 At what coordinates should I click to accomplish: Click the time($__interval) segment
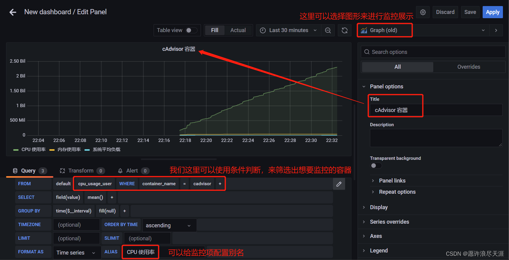pos(74,211)
